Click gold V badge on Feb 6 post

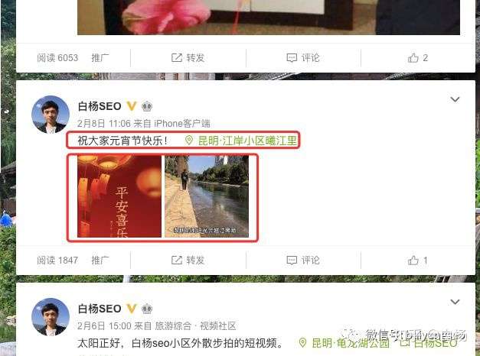click(x=132, y=309)
